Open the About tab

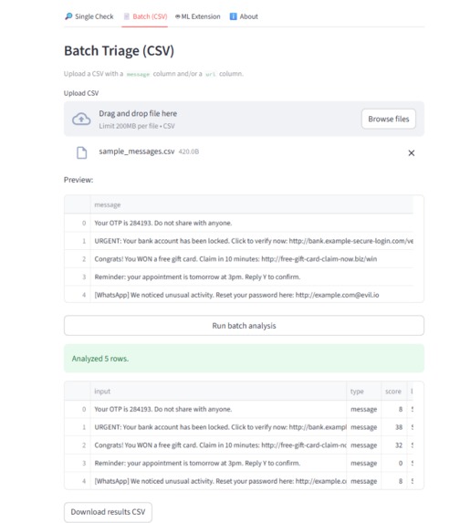pyautogui.click(x=244, y=16)
